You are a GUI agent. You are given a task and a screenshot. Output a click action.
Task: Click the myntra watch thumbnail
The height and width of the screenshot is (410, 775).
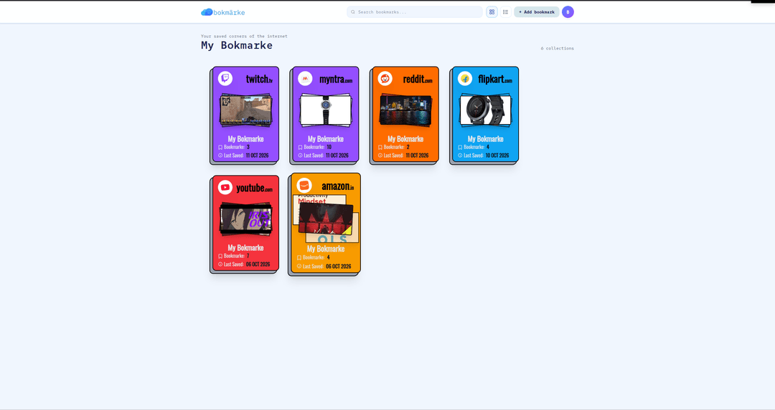pyautogui.click(x=326, y=110)
